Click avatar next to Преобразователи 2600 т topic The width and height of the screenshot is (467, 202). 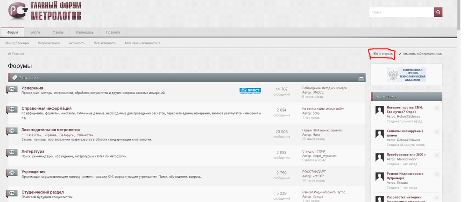pos(380,157)
